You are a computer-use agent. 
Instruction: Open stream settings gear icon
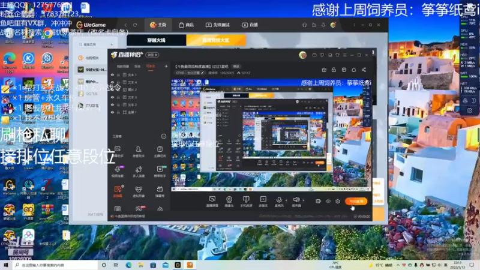click(338, 201)
